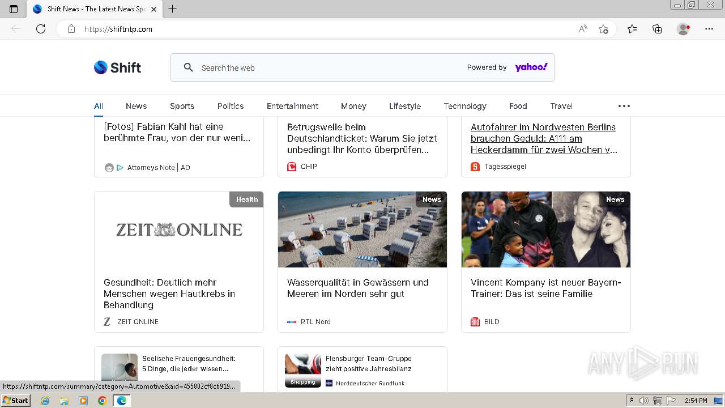Open the Food category
This screenshot has height=408, width=725.
(x=518, y=106)
